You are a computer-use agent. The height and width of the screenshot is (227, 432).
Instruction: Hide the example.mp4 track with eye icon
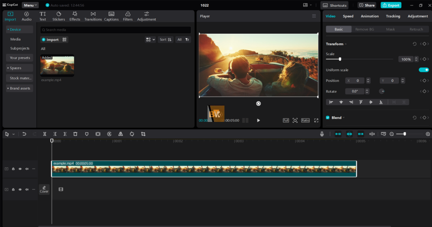point(20,169)
